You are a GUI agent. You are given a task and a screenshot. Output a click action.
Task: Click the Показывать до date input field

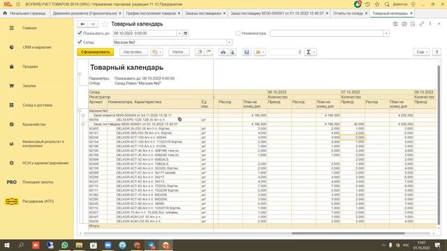pyautogui.click(x=145, y=33)
